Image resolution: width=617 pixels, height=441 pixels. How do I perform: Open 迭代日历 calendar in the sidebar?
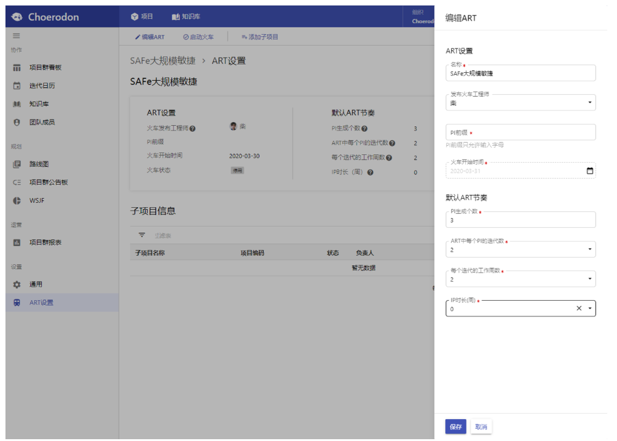(42, 86)
